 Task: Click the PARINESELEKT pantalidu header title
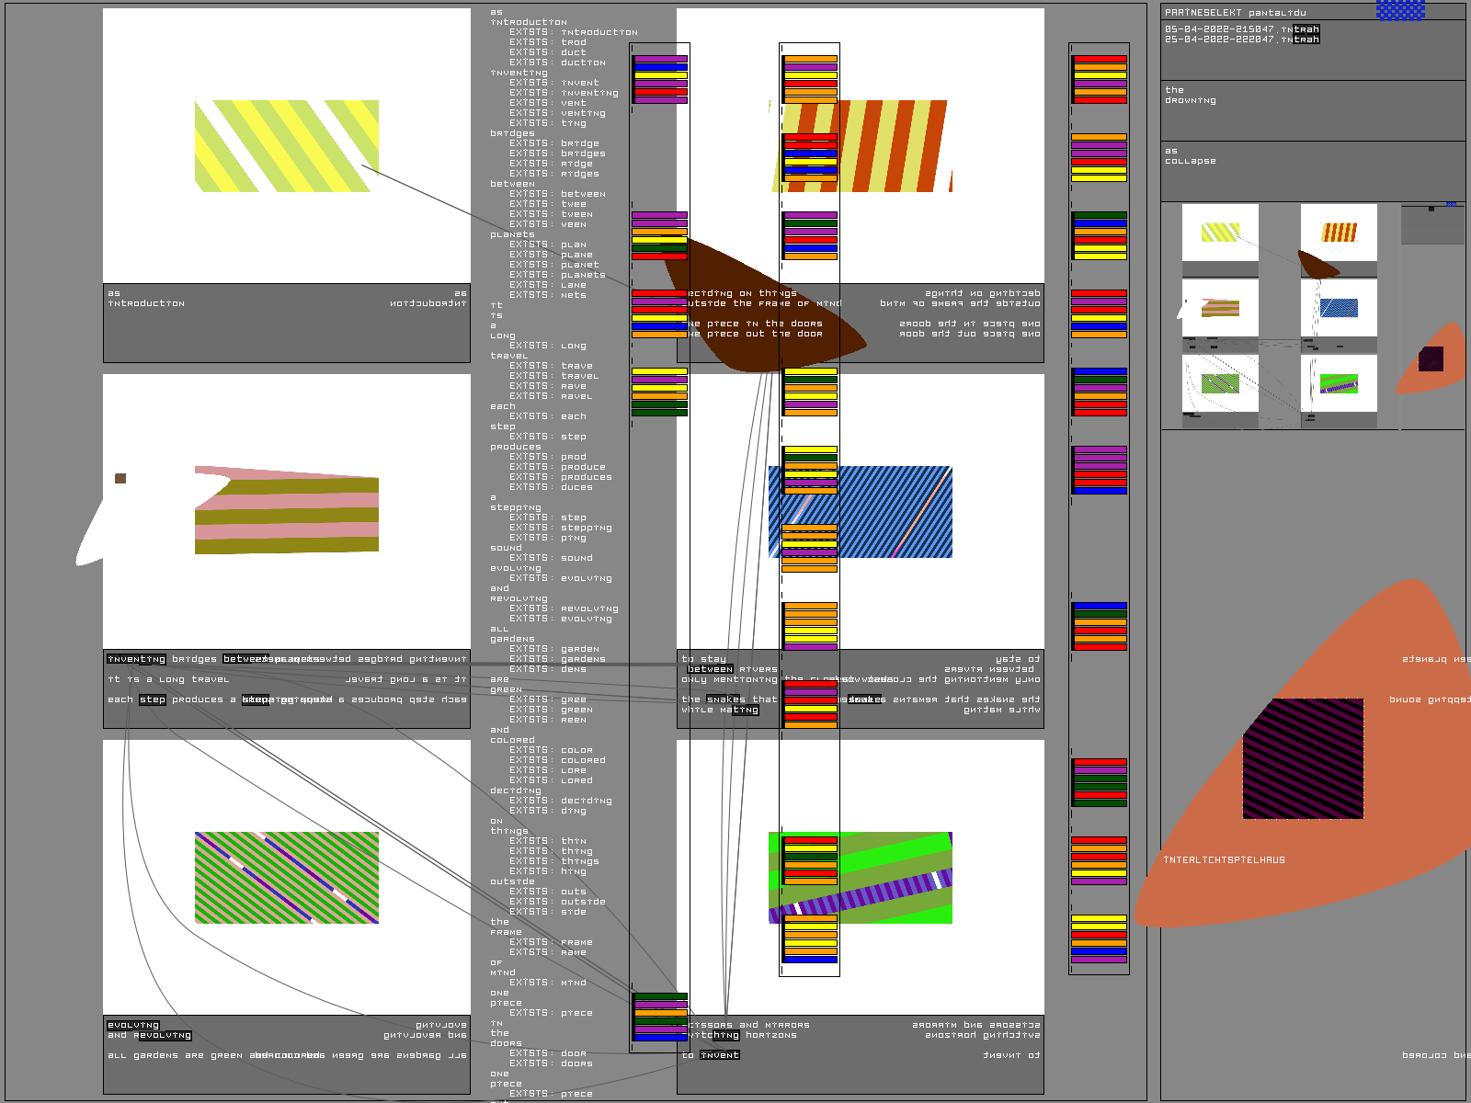point(1235,13)
